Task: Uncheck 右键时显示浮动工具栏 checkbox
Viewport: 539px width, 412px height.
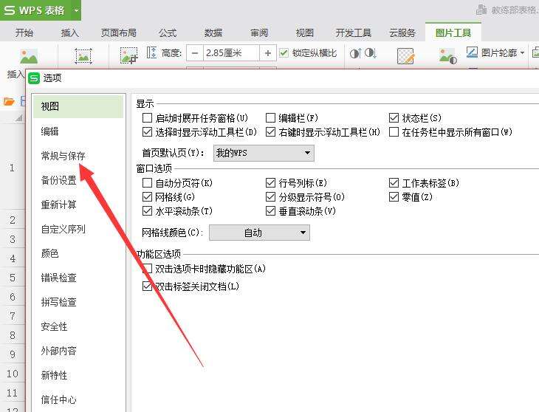Action: 270,132
